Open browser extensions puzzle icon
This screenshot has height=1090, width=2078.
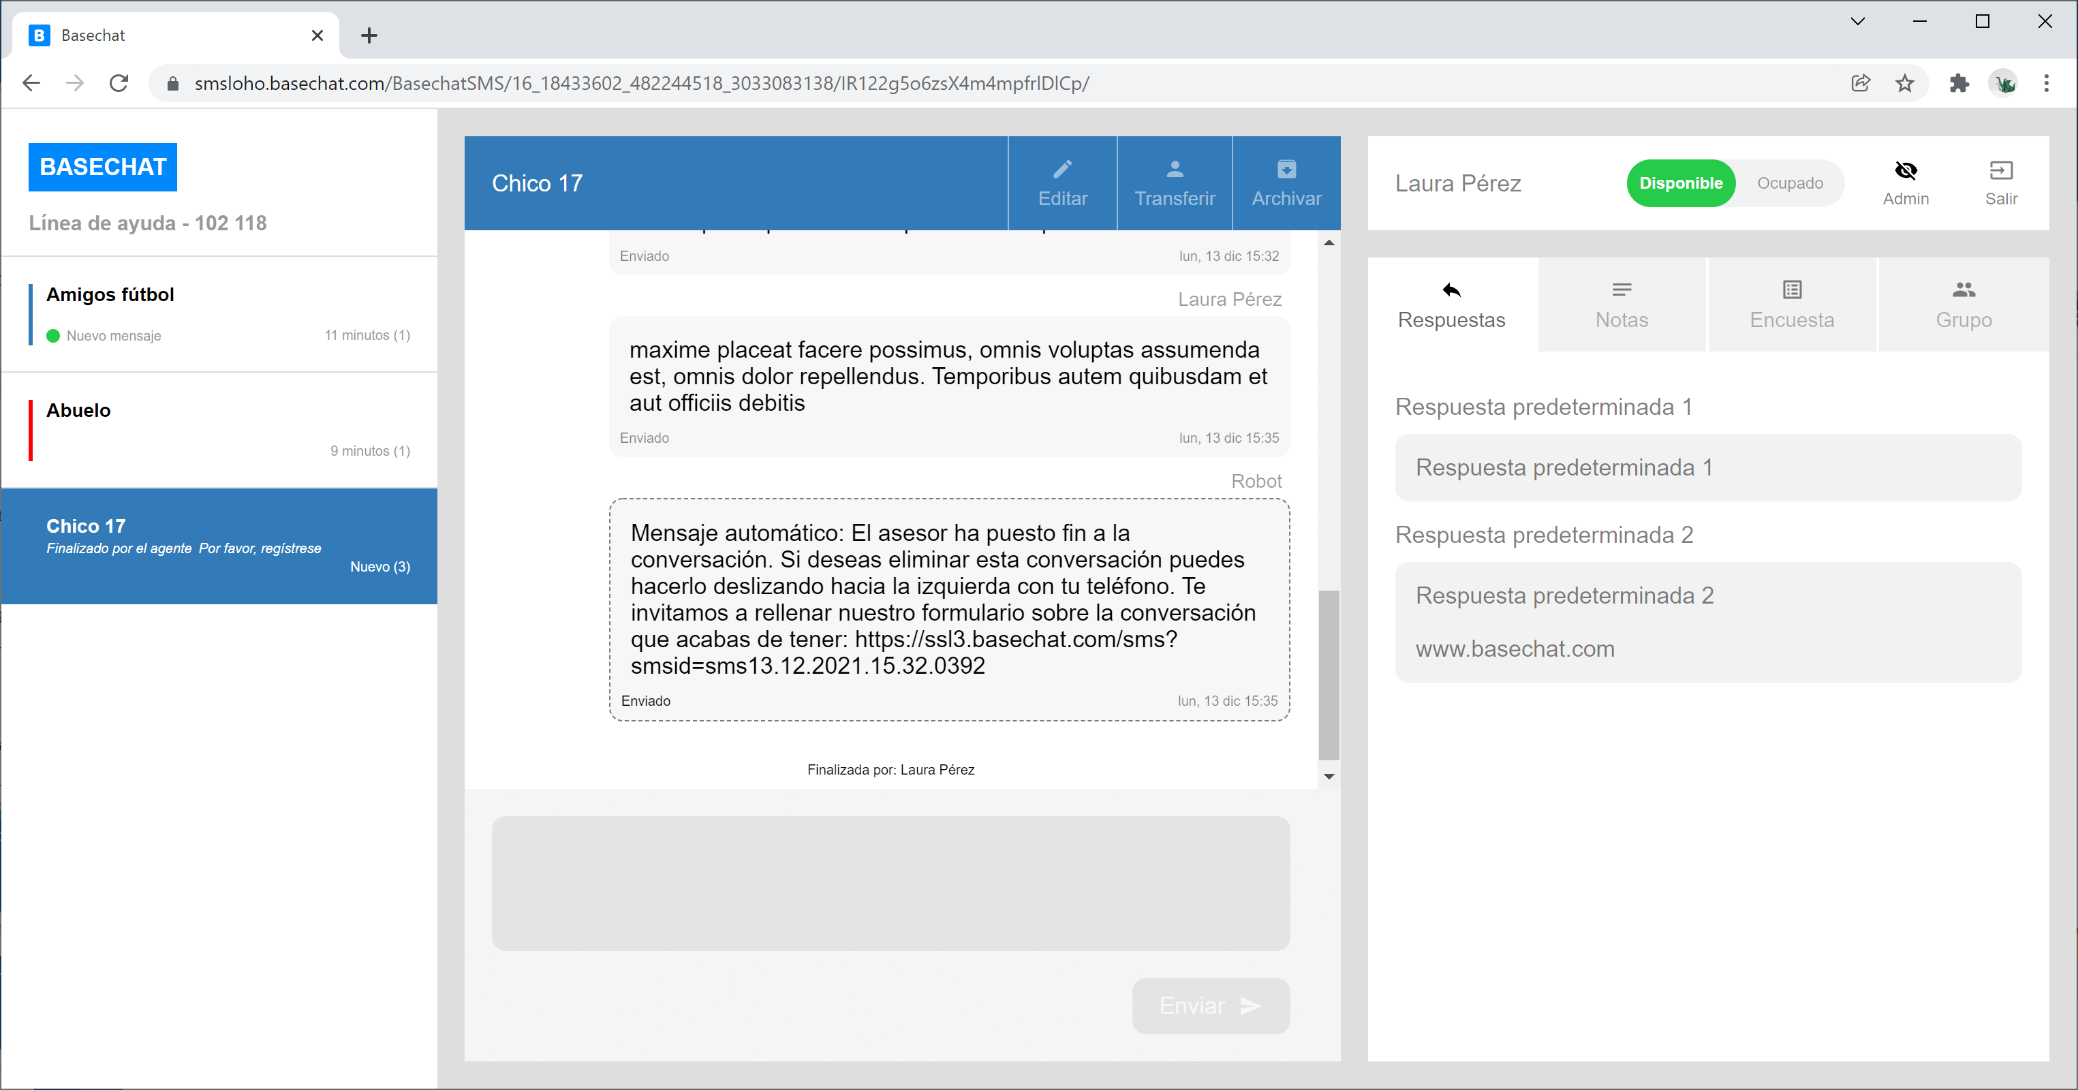point(1958,83)
